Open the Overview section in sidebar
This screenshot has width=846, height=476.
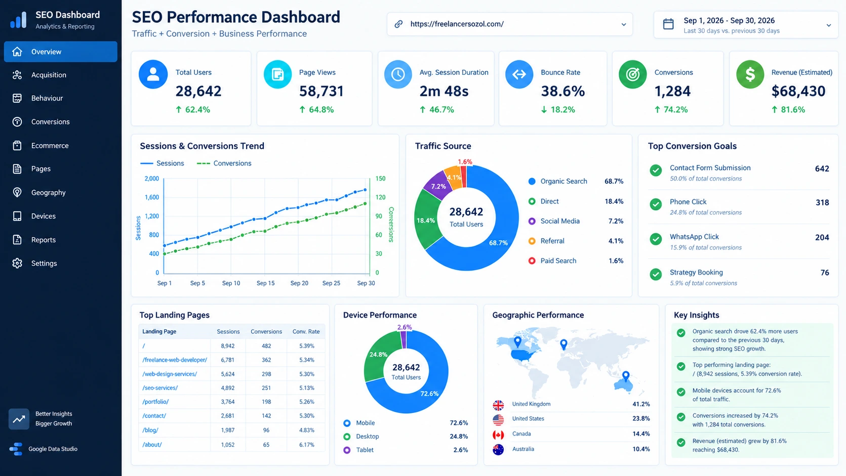tap(61, 52)
